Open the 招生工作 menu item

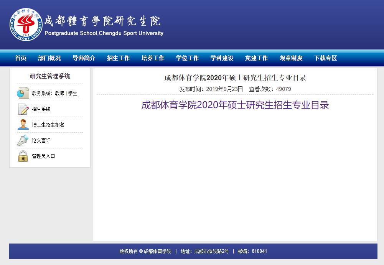(x=118, y=58)
